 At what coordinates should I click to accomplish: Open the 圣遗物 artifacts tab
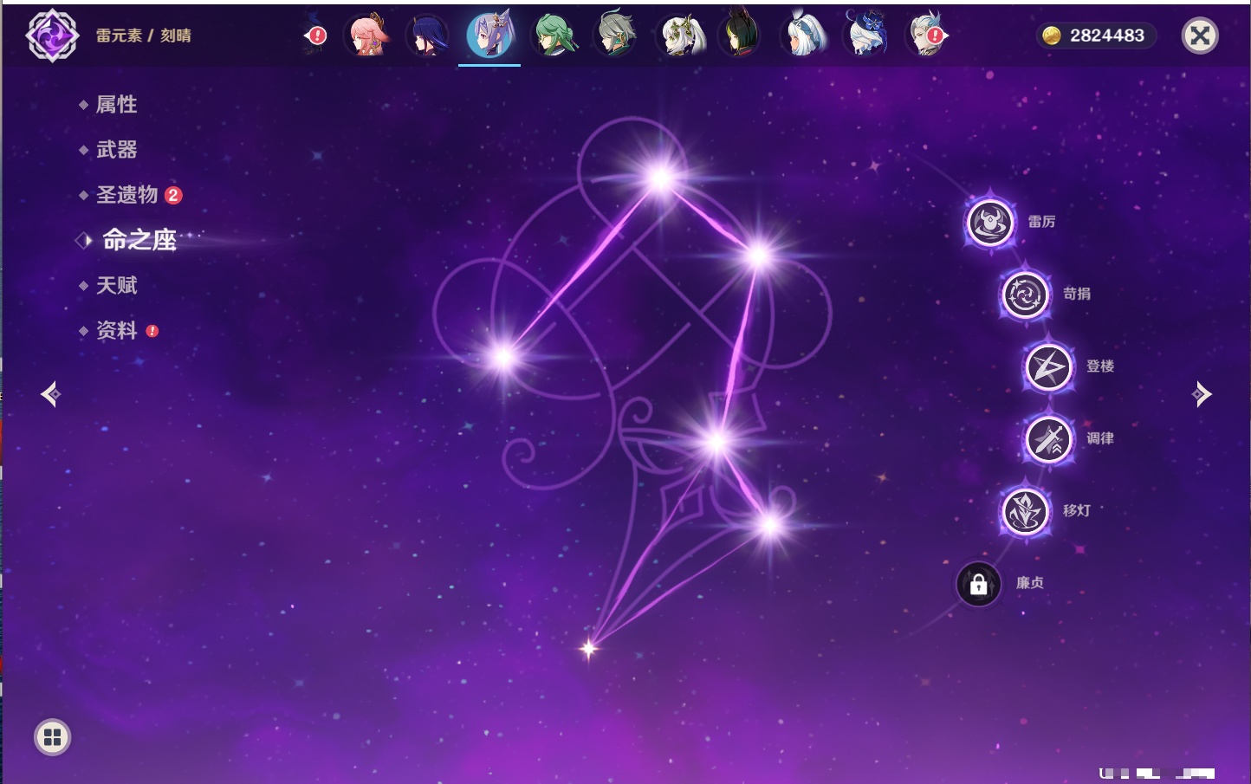click(127, 195)
